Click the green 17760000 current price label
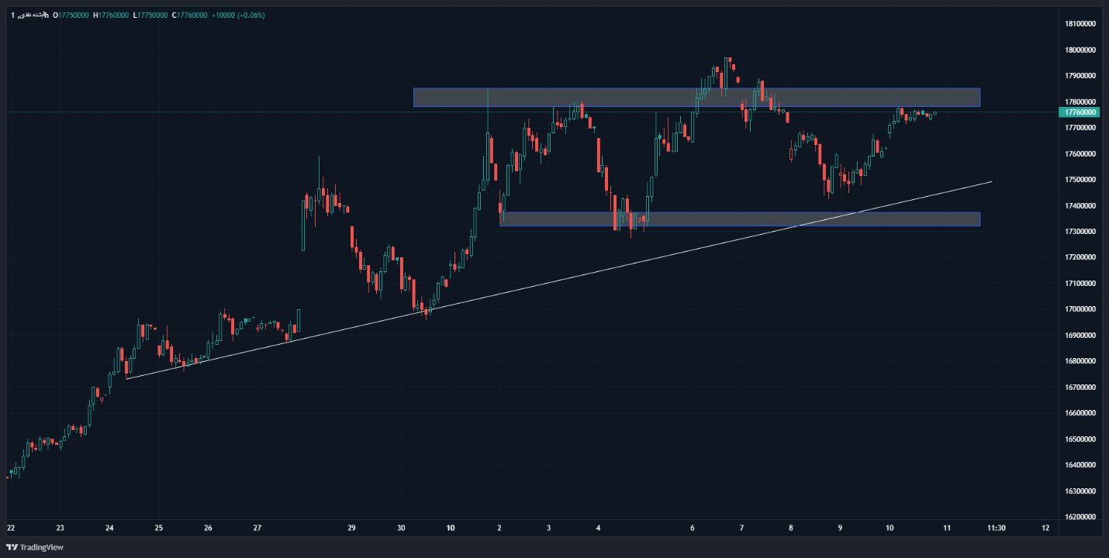 pos(1079,112)
